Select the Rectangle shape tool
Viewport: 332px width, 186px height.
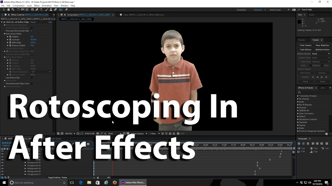pos(32,10)
